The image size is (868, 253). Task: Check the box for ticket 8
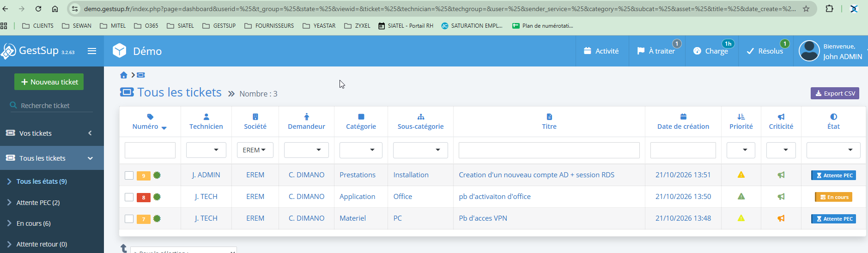tap(129, 197)
